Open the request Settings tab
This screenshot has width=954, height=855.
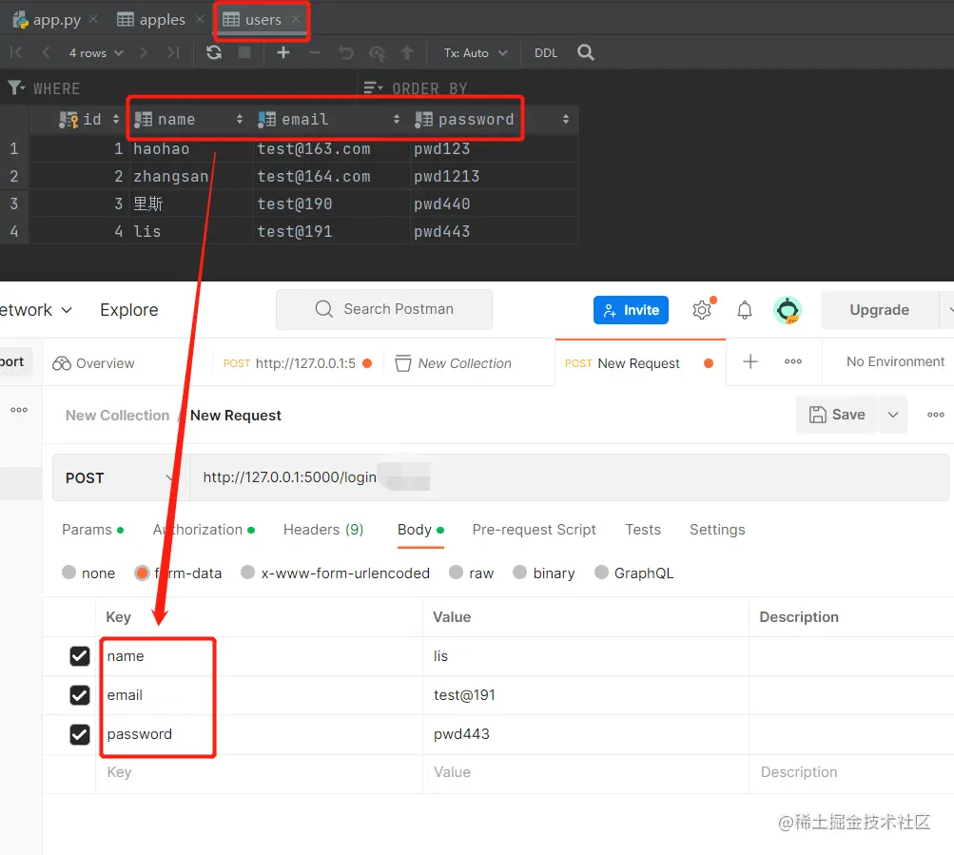point(717,530)
